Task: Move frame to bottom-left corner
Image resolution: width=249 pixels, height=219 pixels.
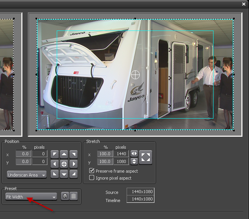Action: coord(55,174)
